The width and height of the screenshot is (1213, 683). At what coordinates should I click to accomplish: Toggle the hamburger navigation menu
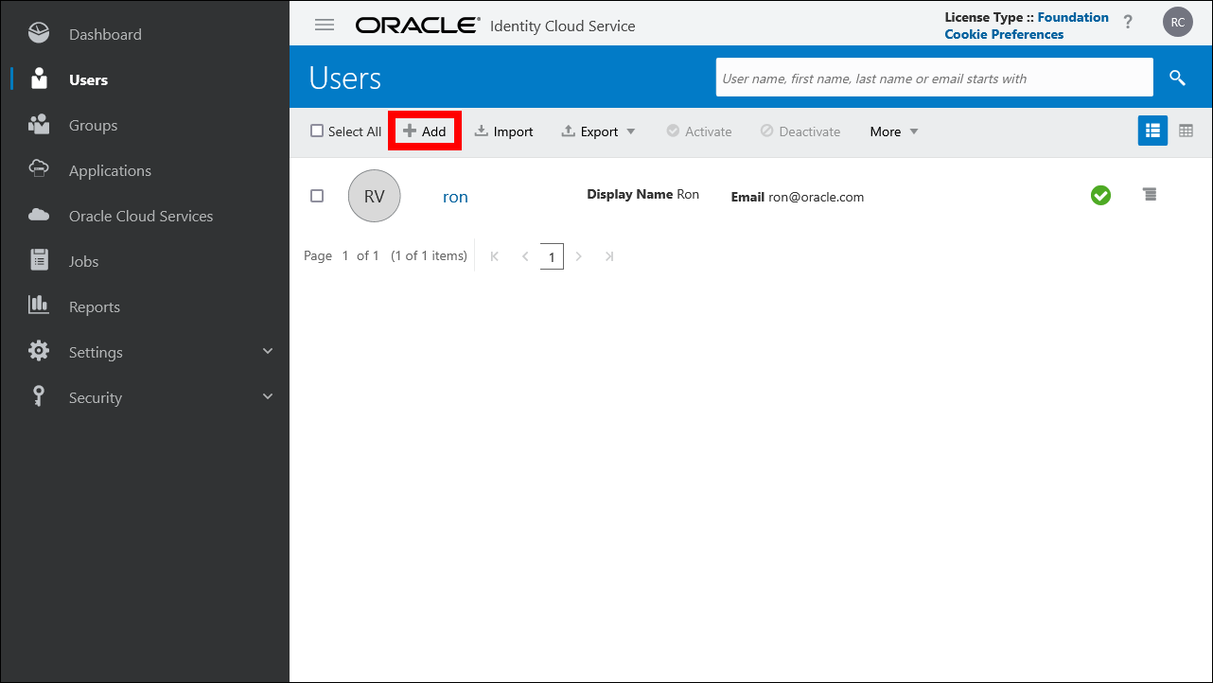coord(325,25)
